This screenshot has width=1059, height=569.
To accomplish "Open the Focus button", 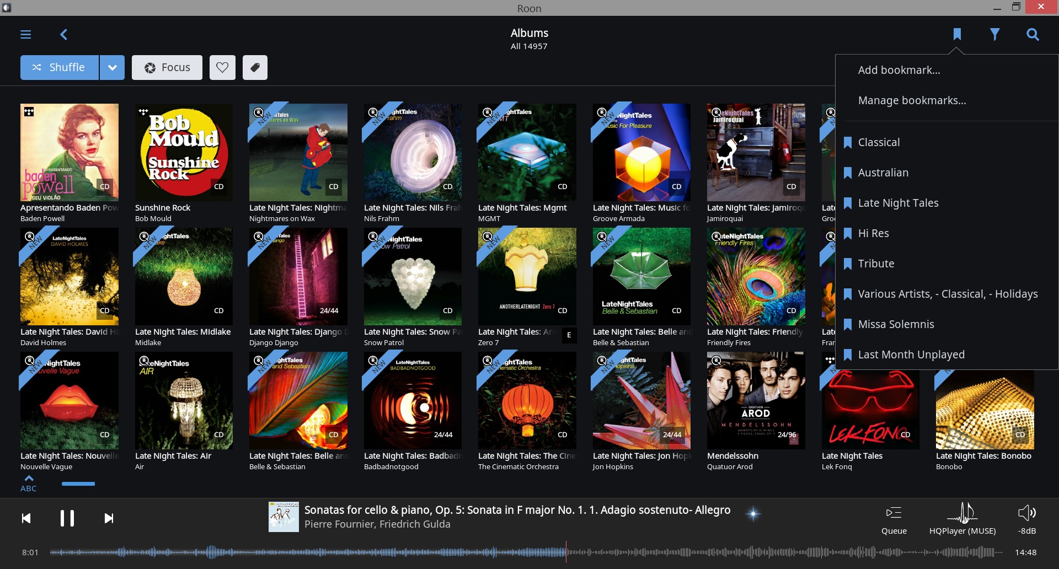I will (167, 67).
